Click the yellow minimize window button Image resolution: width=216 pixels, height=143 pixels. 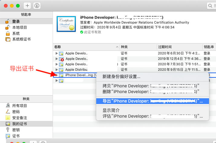pos(12,6)
